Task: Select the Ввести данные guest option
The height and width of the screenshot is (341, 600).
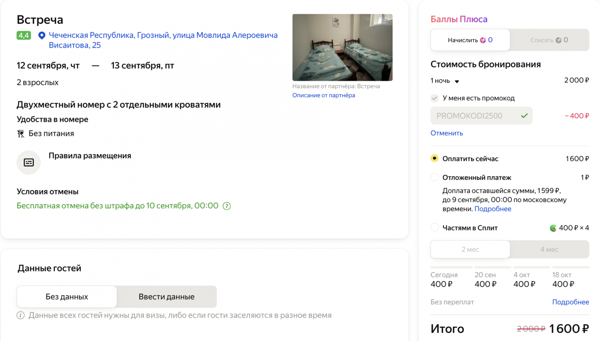Action: [x=166, y=297]
